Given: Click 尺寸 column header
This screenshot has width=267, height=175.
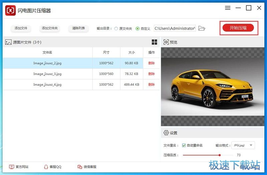Looking at the screenshot, I should [106, 52].
